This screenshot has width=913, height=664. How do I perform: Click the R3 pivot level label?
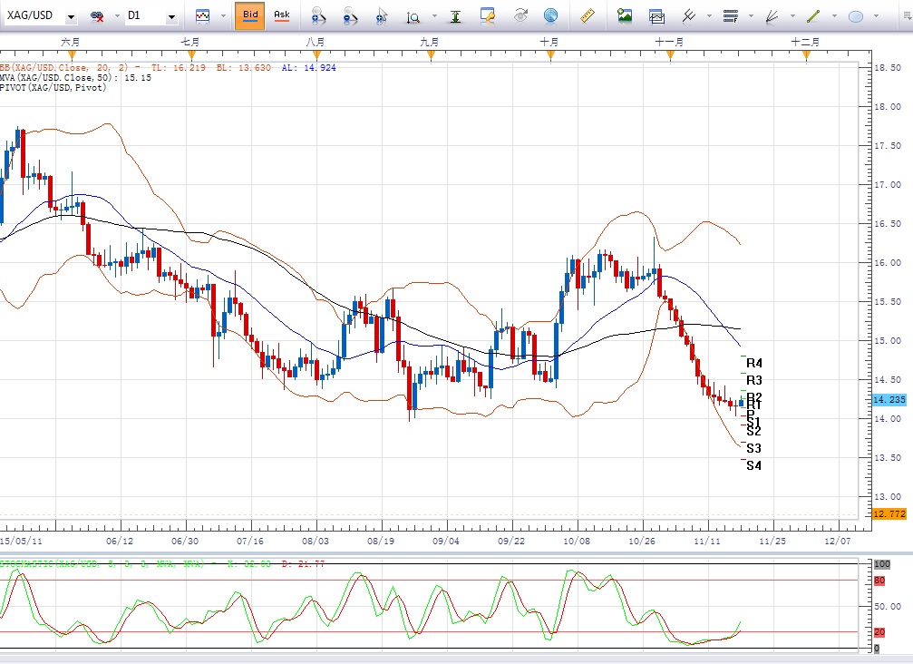click(754, 380)
